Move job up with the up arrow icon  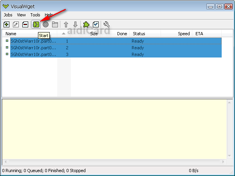point(66,24)
